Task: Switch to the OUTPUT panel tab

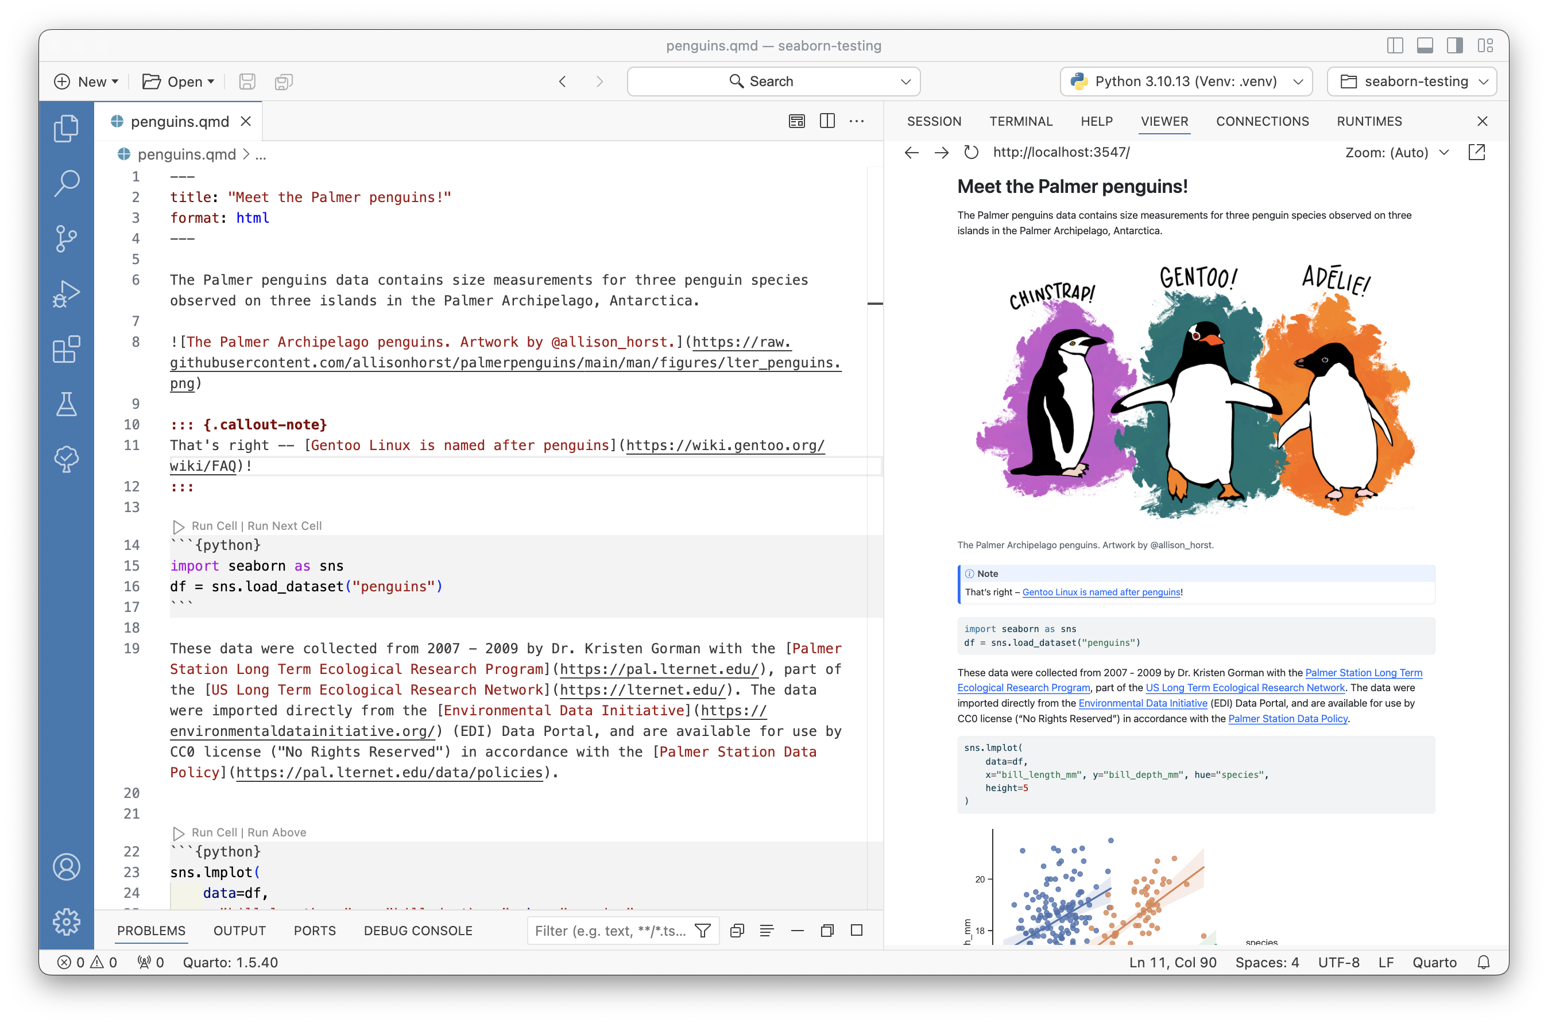Action: (x=239, y=931)
